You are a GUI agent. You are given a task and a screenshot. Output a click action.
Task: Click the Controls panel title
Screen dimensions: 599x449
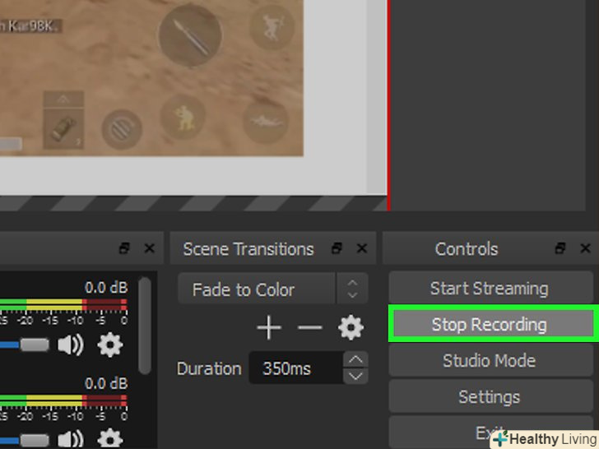tap(467, 249)
